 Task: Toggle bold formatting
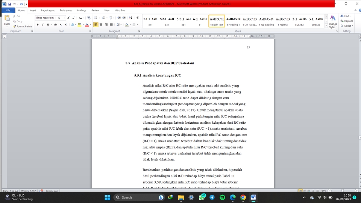[38, 25]
